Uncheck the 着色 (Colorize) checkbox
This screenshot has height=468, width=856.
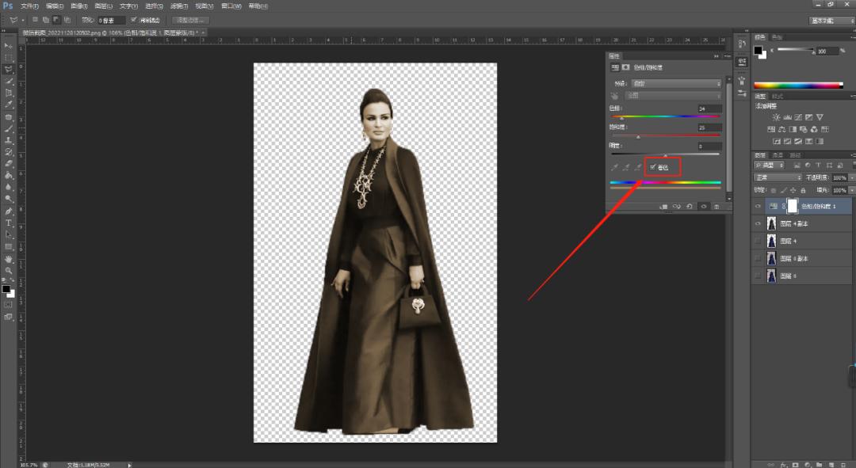[x=653, y=168]
